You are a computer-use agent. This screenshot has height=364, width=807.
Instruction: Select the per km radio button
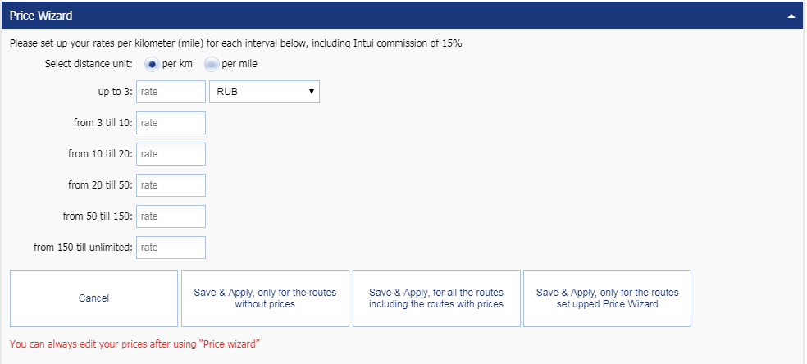(152, 64)
